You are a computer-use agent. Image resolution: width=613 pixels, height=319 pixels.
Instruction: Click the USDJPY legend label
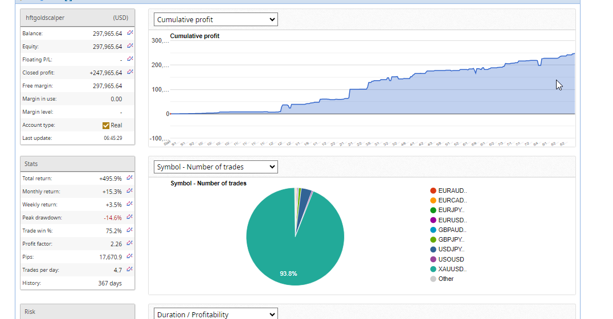[x=452, y=249]
